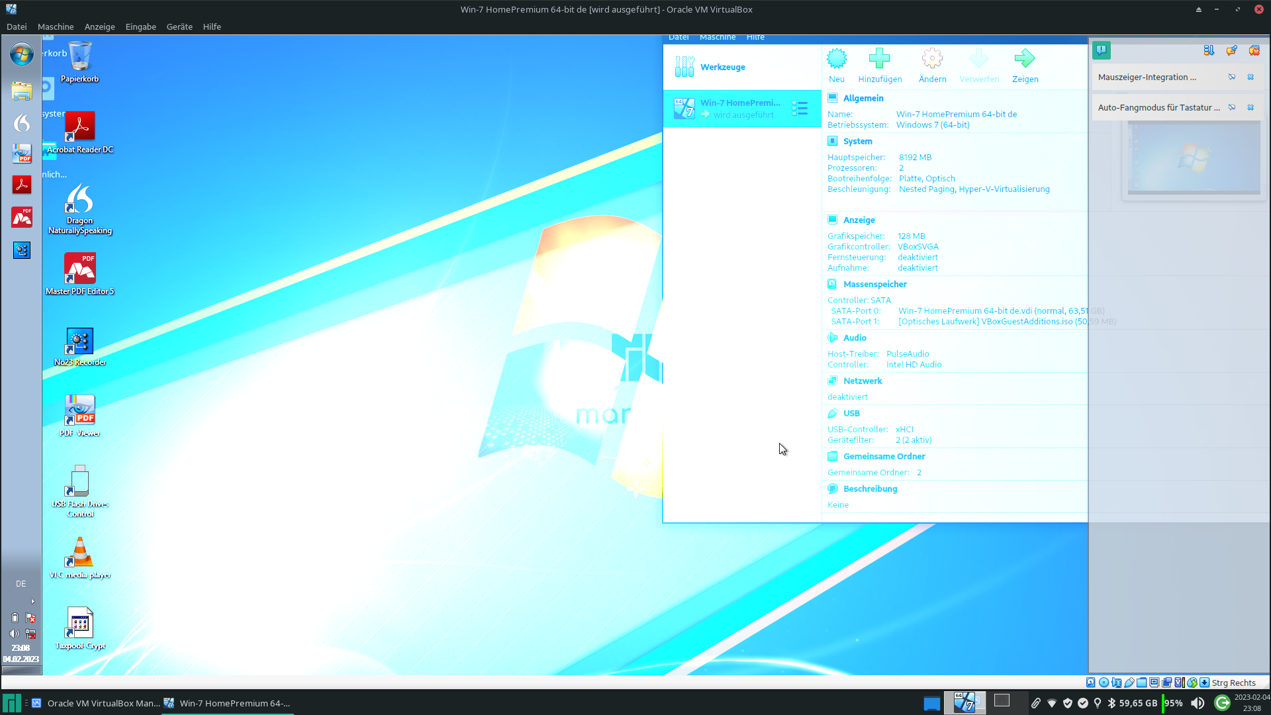Click the optical drive status icon
This screenshot has height=715, width=1271.
[1104, 683]
